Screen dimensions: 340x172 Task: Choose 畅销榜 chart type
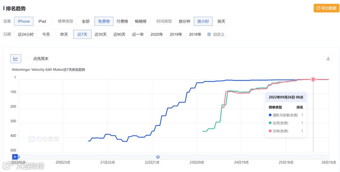coord(141,21)
